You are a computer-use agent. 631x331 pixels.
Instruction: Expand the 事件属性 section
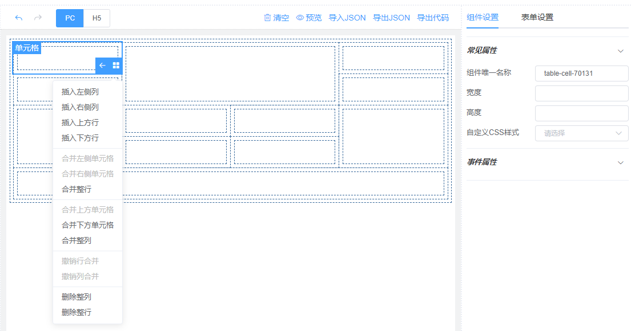620,163
